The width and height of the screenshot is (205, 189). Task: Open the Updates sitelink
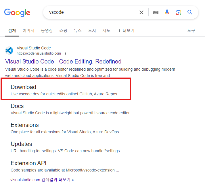(x=21, y=144)
